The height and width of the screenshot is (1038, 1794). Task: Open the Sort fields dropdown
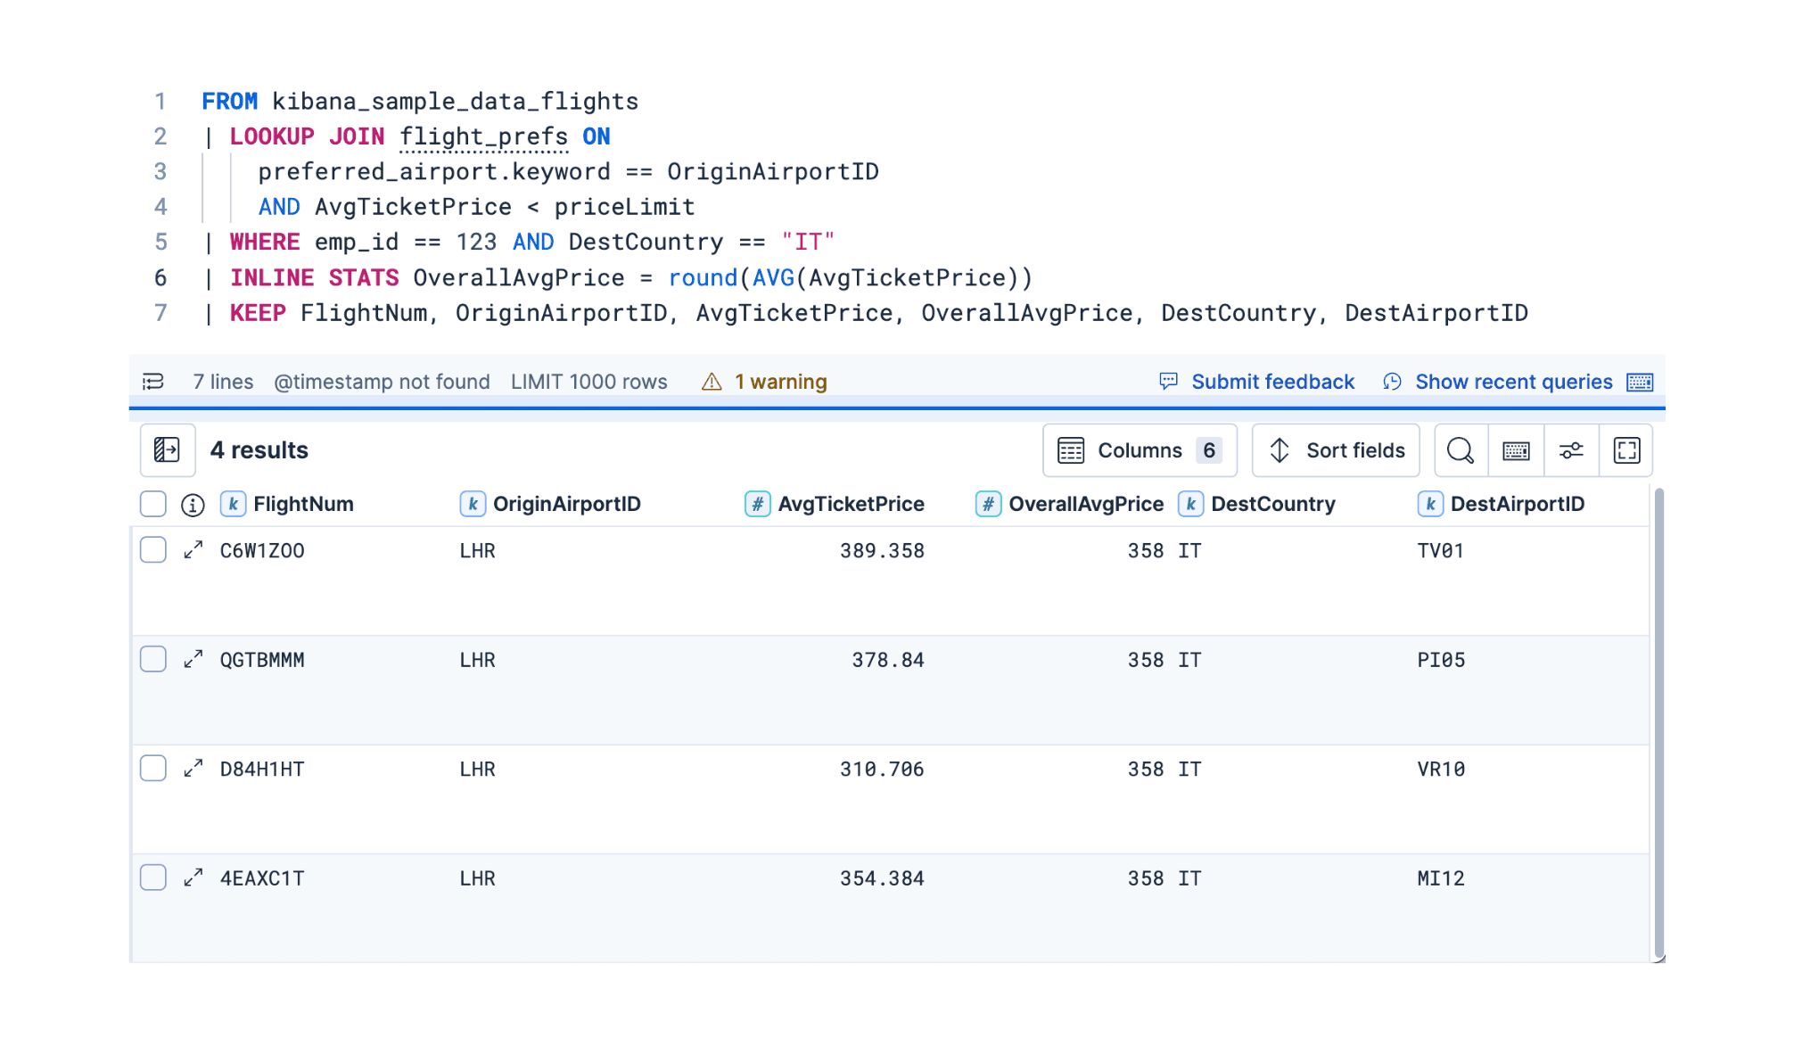click(x=1335, y=450)
